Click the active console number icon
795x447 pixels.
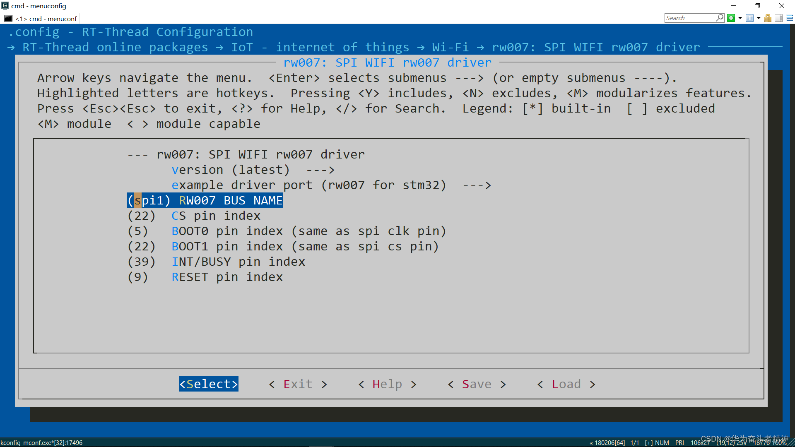click(749, 18)
